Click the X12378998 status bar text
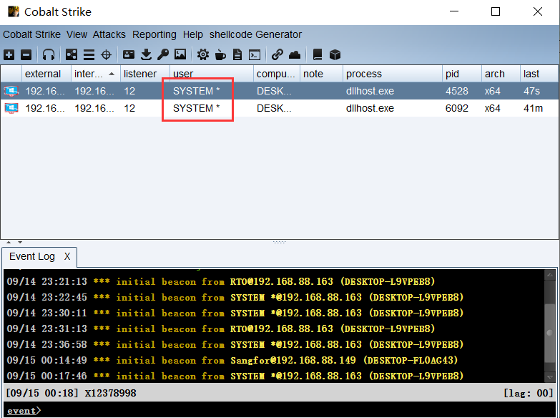 click(x=110, y=394)
